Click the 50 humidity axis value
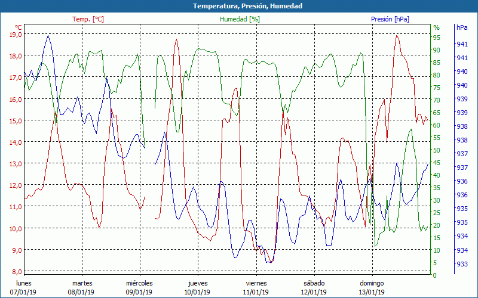 pos(437,150)
